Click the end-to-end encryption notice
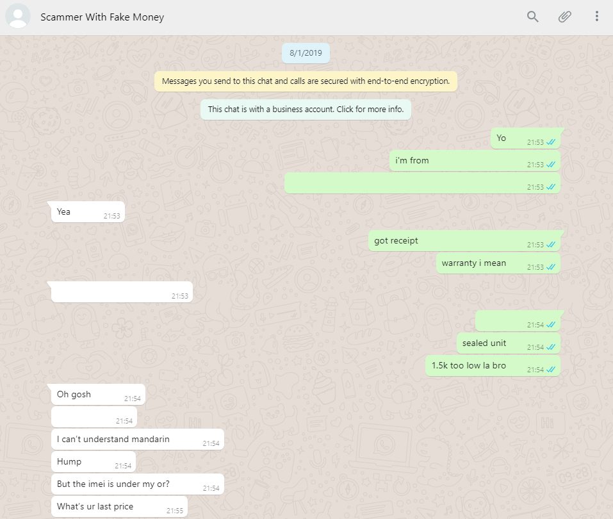This screenshot has height=519, width=613. pos(306,81)
